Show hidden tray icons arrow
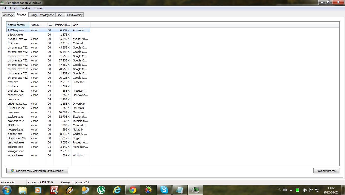 tap(291, 190)
